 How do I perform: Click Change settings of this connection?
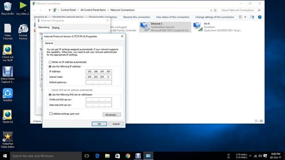tap(215, 17)
